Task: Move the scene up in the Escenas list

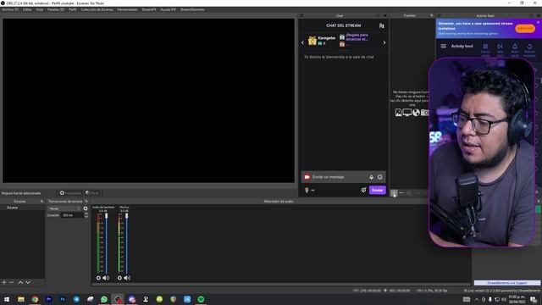Action: click(x=20, y=282)
